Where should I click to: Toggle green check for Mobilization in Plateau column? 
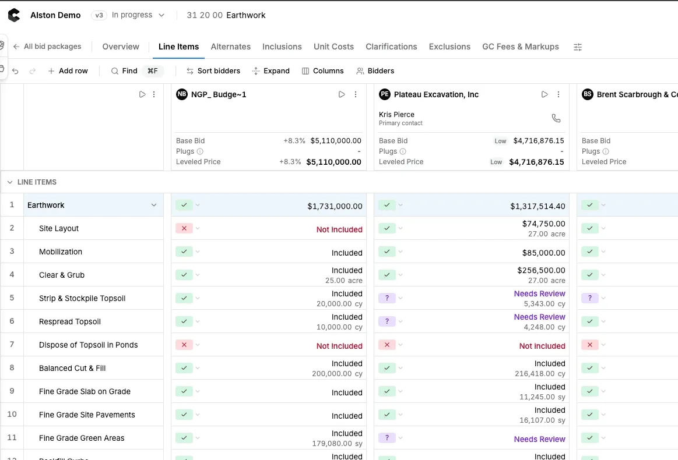coord(387,252)
